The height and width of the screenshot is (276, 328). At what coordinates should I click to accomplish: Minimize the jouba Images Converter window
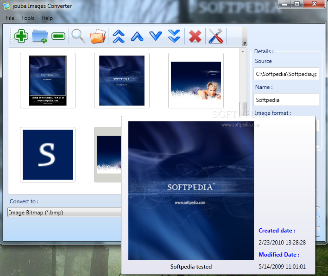pos(284,4)
